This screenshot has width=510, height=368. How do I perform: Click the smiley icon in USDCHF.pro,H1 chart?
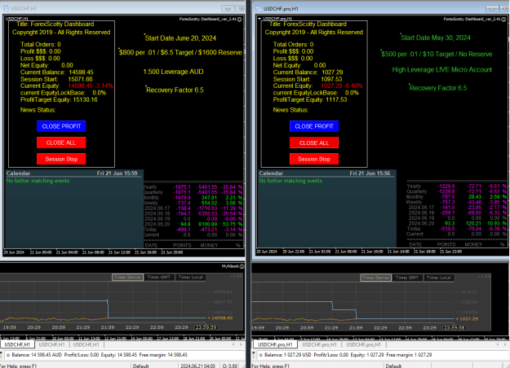point(503,20)
